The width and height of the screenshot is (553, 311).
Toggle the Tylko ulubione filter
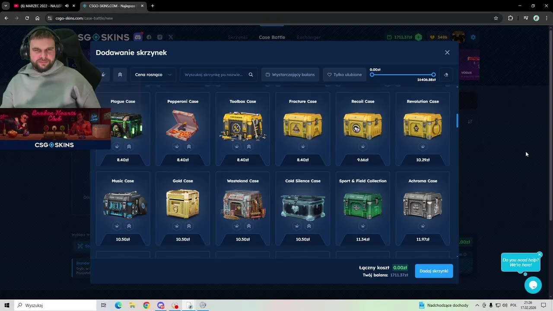(344, 75)
